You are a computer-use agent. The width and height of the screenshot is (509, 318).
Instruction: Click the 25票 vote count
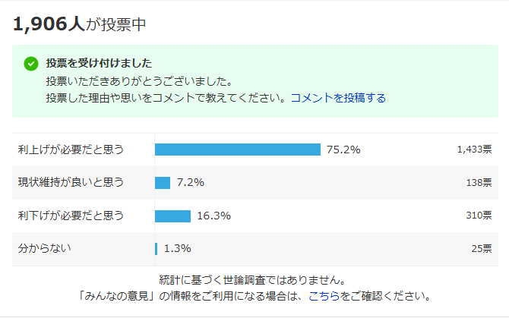(x=482, y=249)
